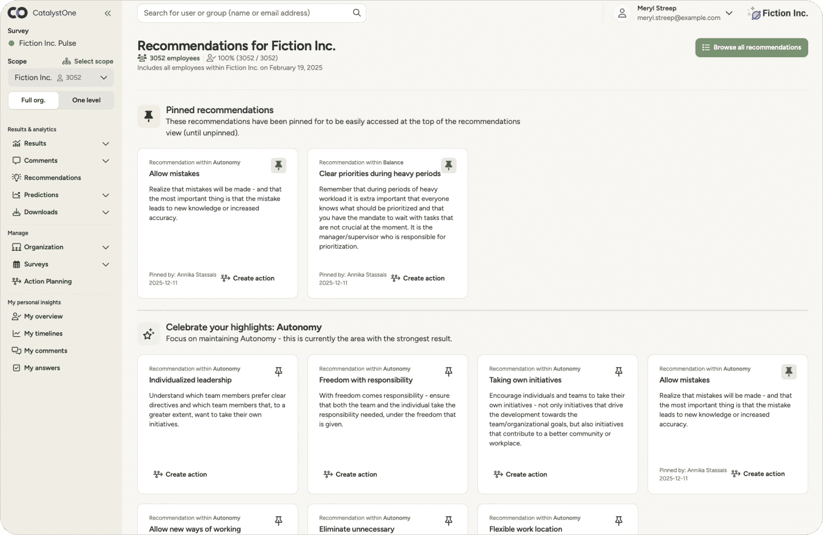Click Select scope link
The image size is (823, 535).
[87, 61]
